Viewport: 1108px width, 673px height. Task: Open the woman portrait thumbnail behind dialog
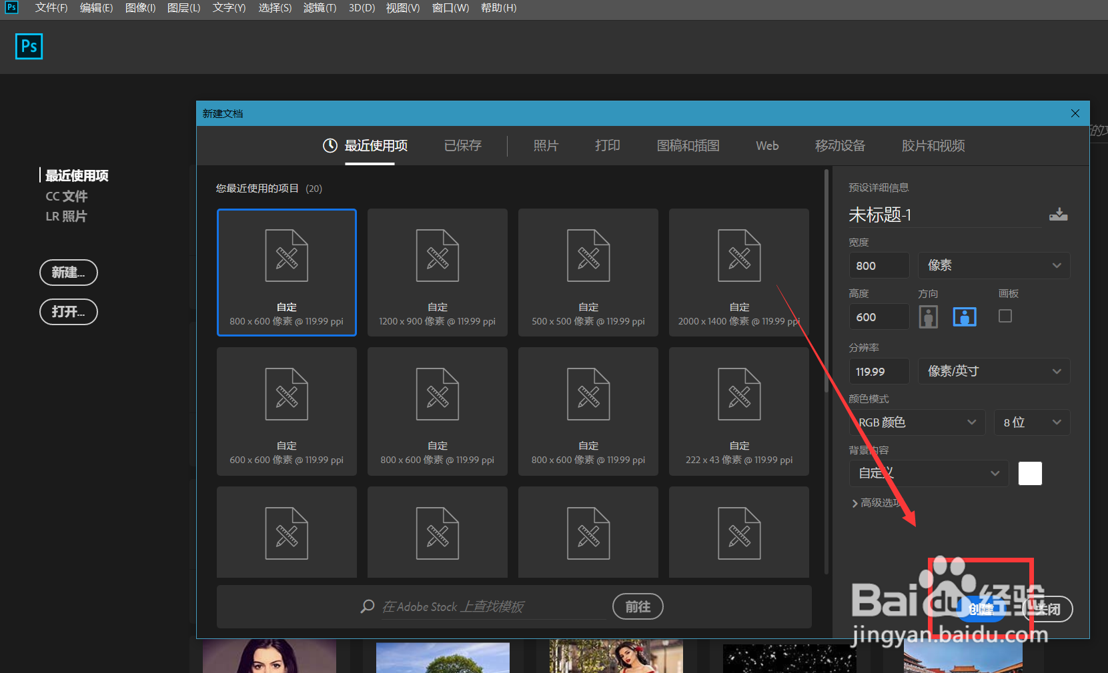(x=269, y=656)
